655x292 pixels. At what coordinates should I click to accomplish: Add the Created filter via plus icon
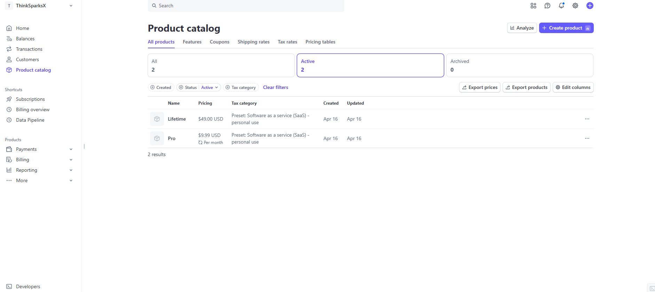[152, 87]
